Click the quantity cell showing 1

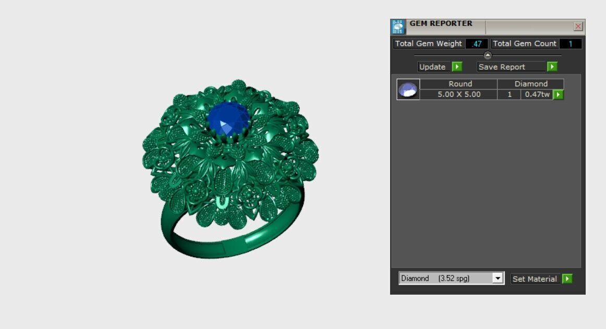(x=509, y=95)
